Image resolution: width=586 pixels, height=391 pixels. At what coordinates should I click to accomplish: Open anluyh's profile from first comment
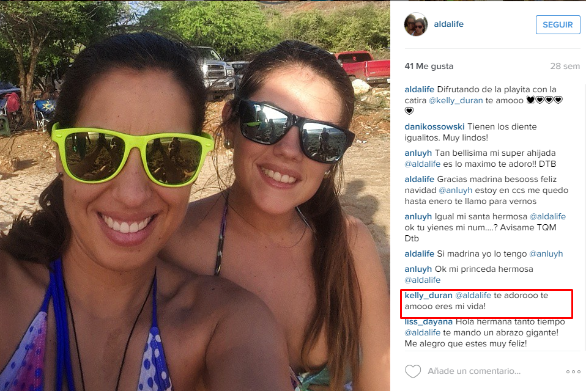(x=418, y=153)
